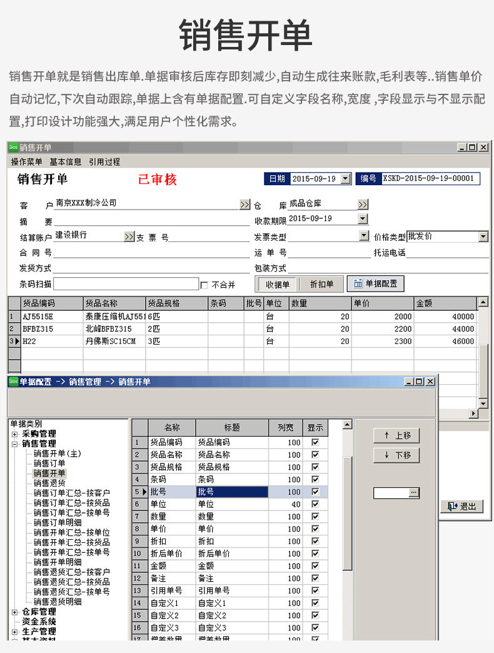494x653 pixels.
Task: Click scroll right arrow of sales grid
Action: [473, 413]
